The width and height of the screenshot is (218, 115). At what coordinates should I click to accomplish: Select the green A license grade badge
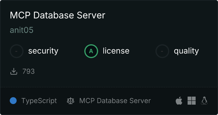tap(91, 51)
